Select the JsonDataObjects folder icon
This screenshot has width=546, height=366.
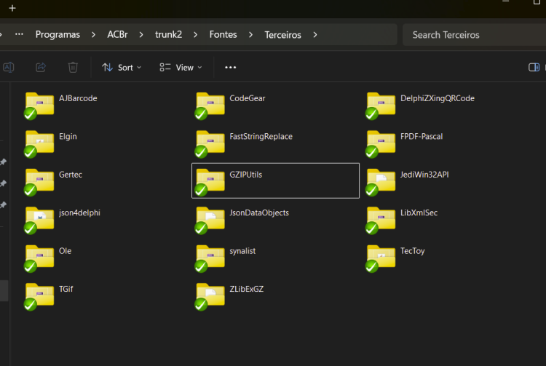point(210,220)
